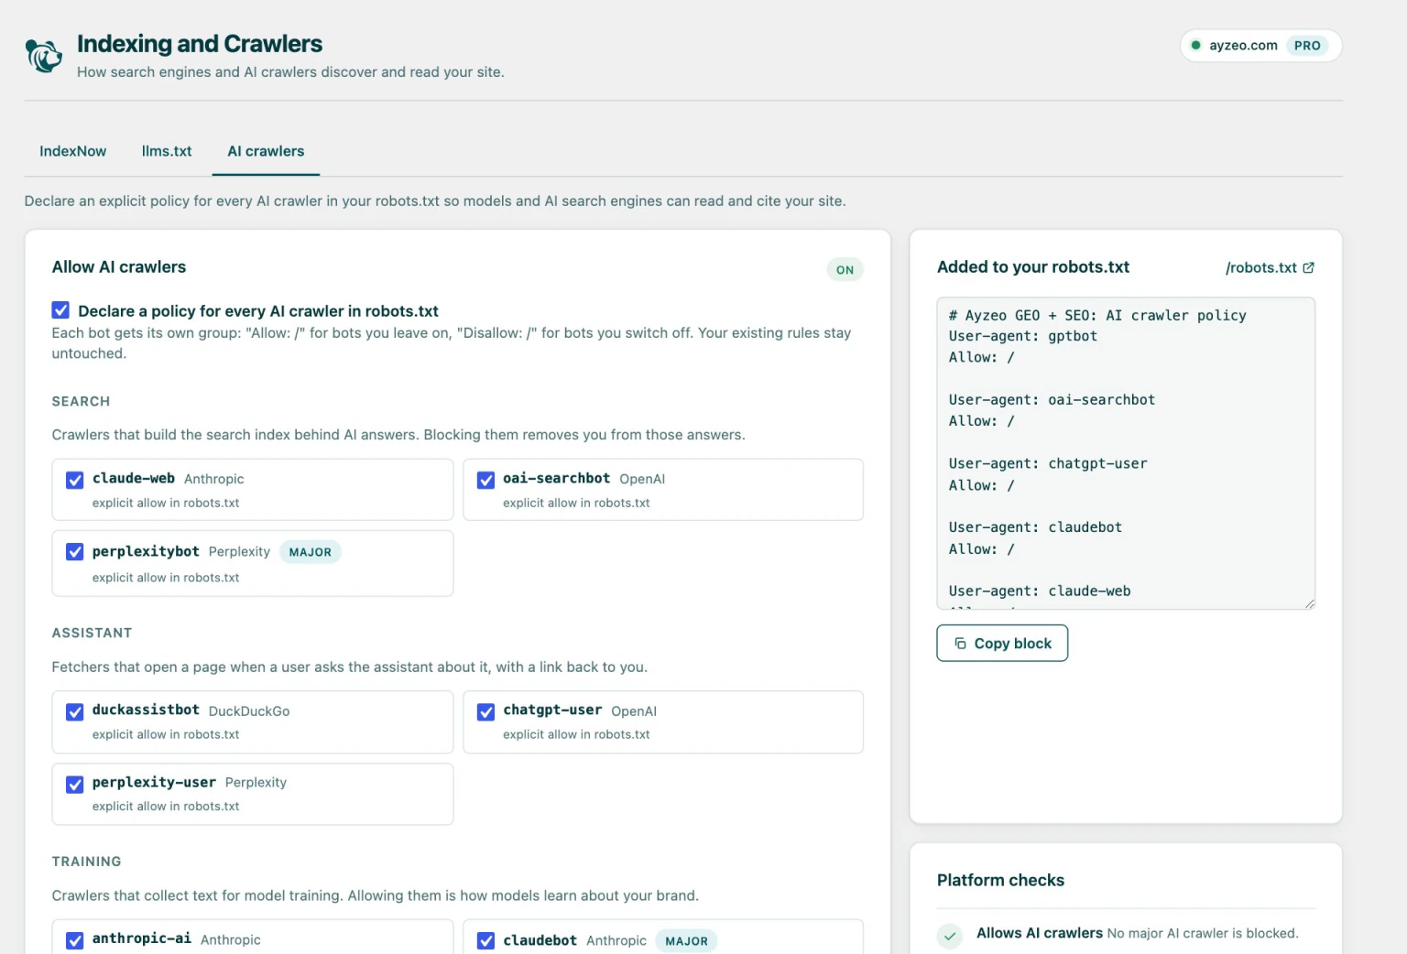Click the Allow AI crawlers card heading
This screenshot has height=954, width=1407.
[x=119, y=266]
